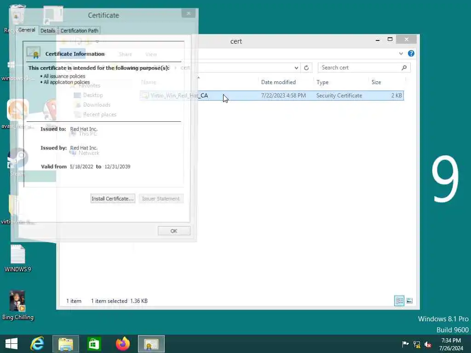Select the Certificate taskbar icon
Viewport: 471px width, 353px height.
(x=151, y=344)
